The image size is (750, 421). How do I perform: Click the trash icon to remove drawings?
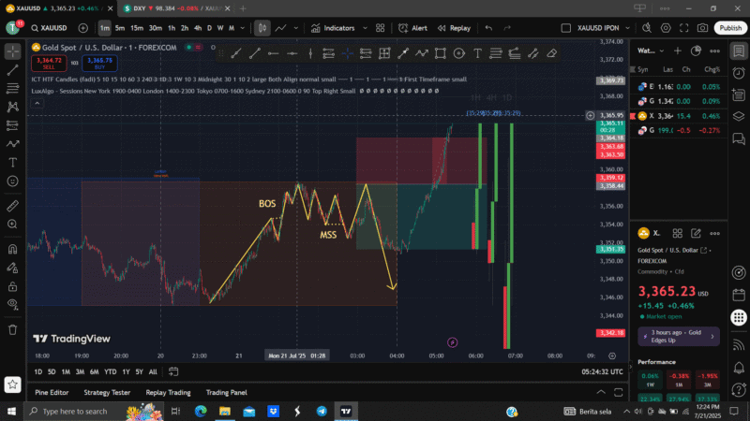click(x=13, y=340)
